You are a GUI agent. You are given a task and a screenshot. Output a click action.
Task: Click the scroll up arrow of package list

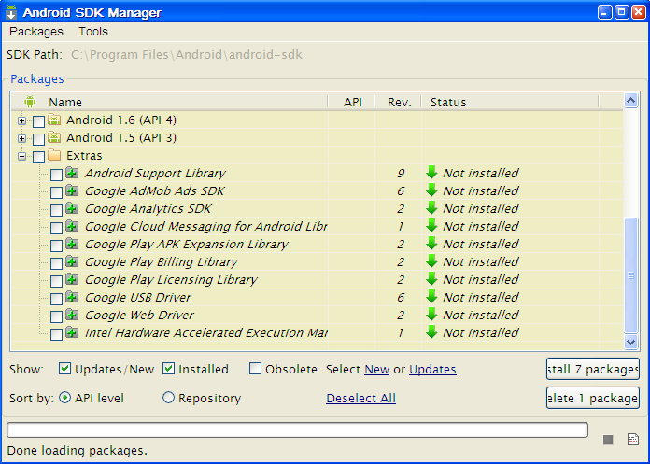(x=631, y=100)
